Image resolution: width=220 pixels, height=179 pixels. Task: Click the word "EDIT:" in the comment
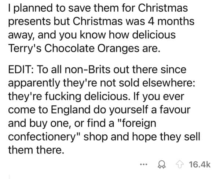pyautogui.click(x=20, y=70)
